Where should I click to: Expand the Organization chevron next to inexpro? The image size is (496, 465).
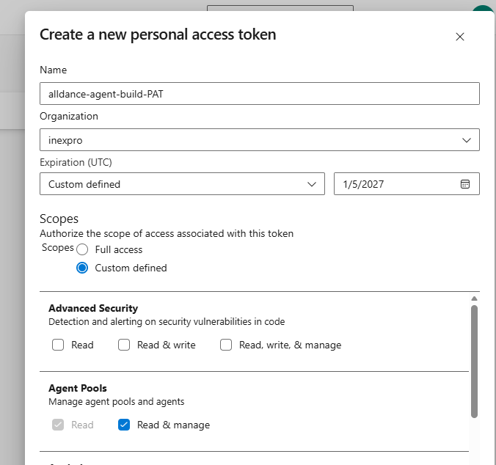[x=466, y=140]
